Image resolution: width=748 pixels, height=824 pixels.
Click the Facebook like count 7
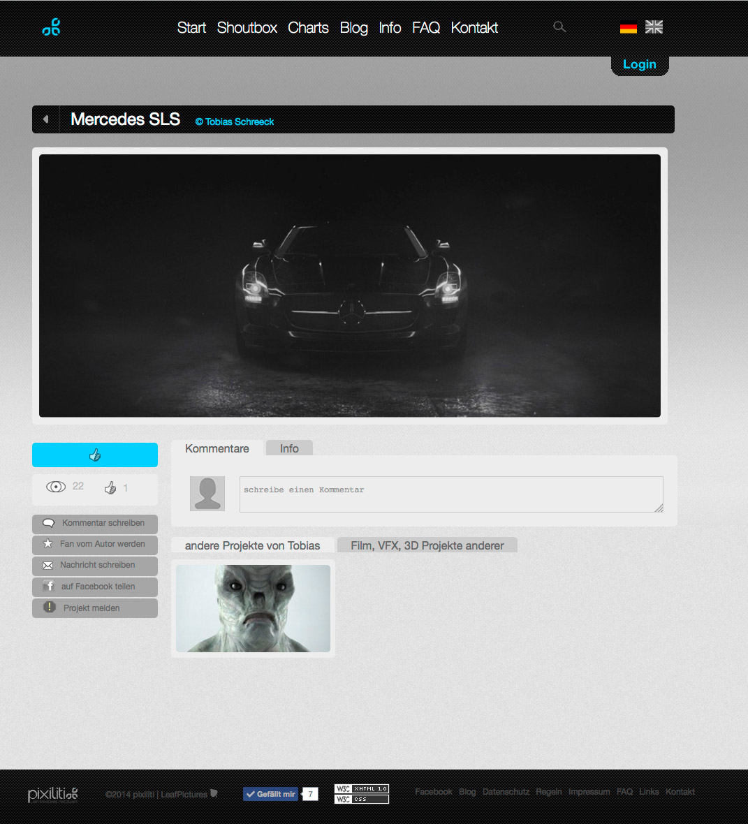coord(310,794)
